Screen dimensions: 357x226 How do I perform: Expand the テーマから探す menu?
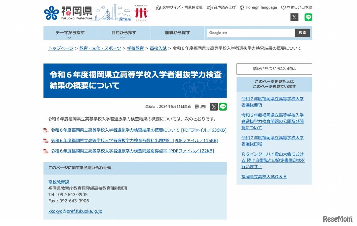point(70,33)
